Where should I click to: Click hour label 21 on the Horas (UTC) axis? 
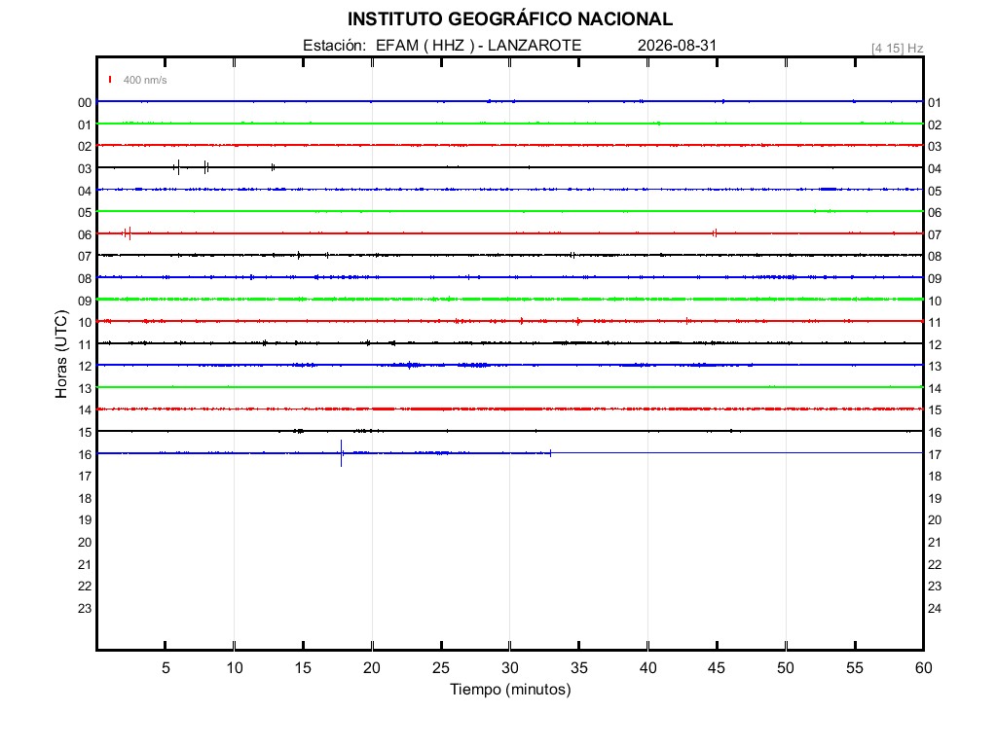[85, 565]
